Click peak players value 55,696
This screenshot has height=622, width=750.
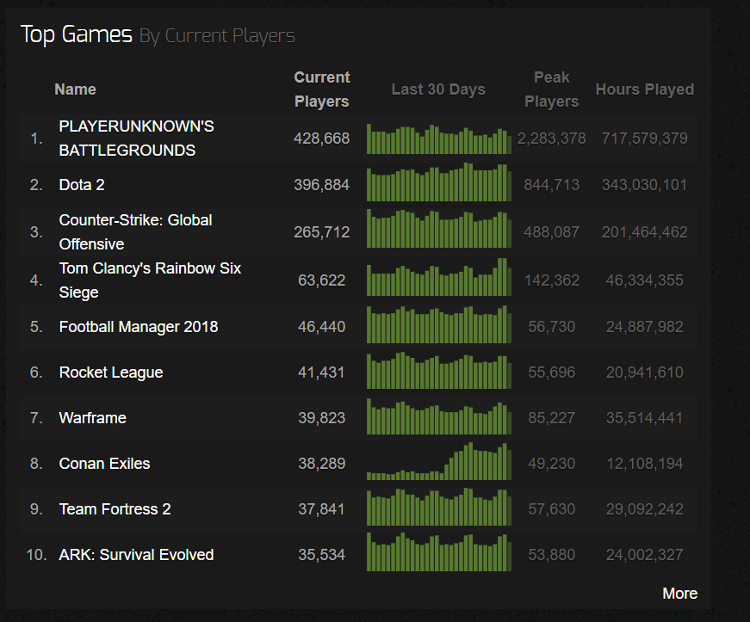click(x=551, y=373)
